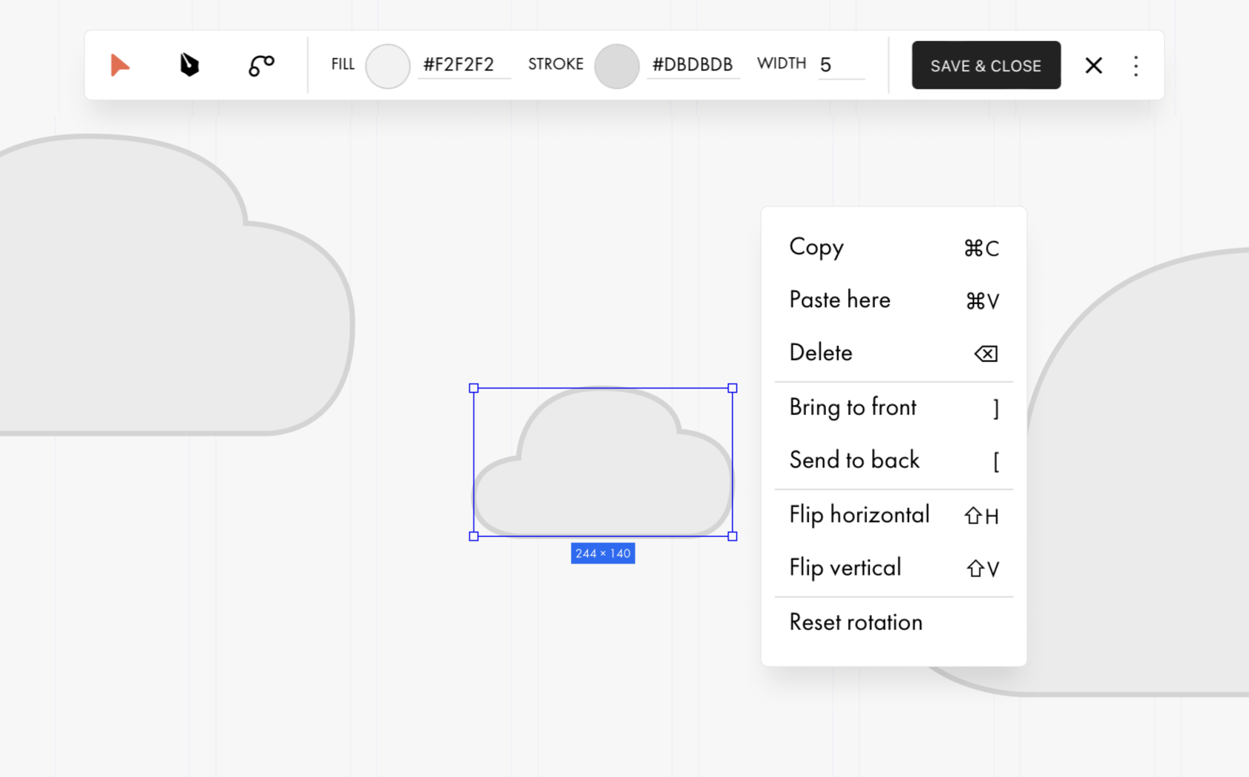This screenshot has height=777, width=1249.
Task: Choose Flip horizontal menu item
Action: point(894,515)
